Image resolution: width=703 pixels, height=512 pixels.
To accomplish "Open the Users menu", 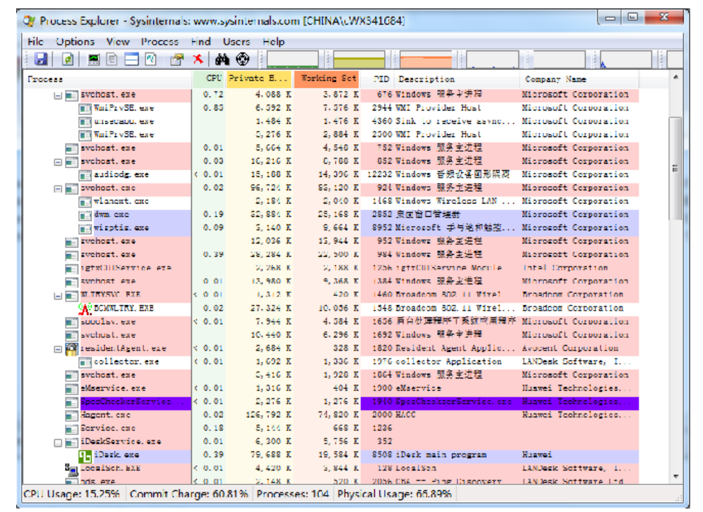I will click(x=236, y=42).
